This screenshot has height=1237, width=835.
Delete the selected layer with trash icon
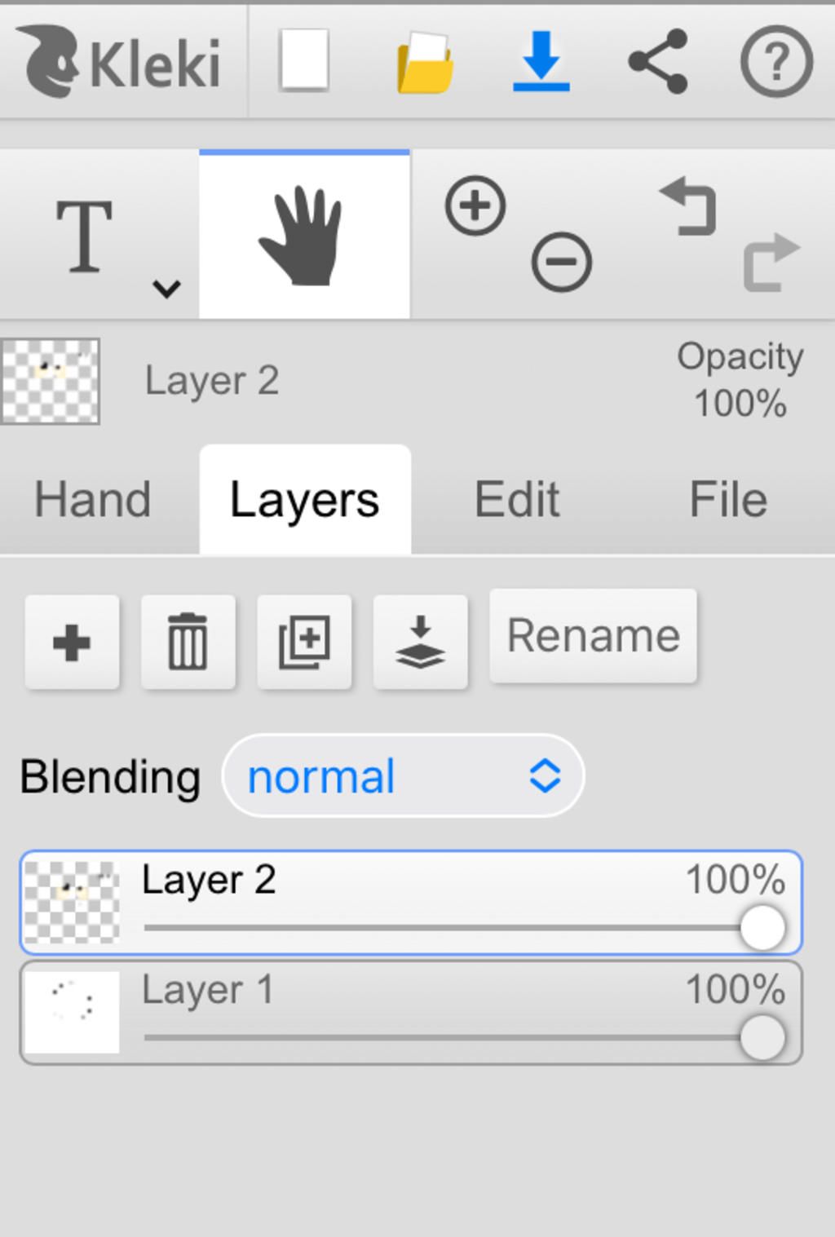(x=188, y=643)
